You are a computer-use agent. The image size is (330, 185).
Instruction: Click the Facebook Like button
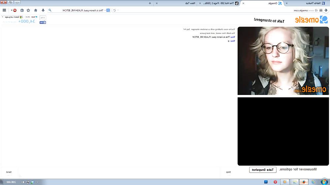click(43, 22)
